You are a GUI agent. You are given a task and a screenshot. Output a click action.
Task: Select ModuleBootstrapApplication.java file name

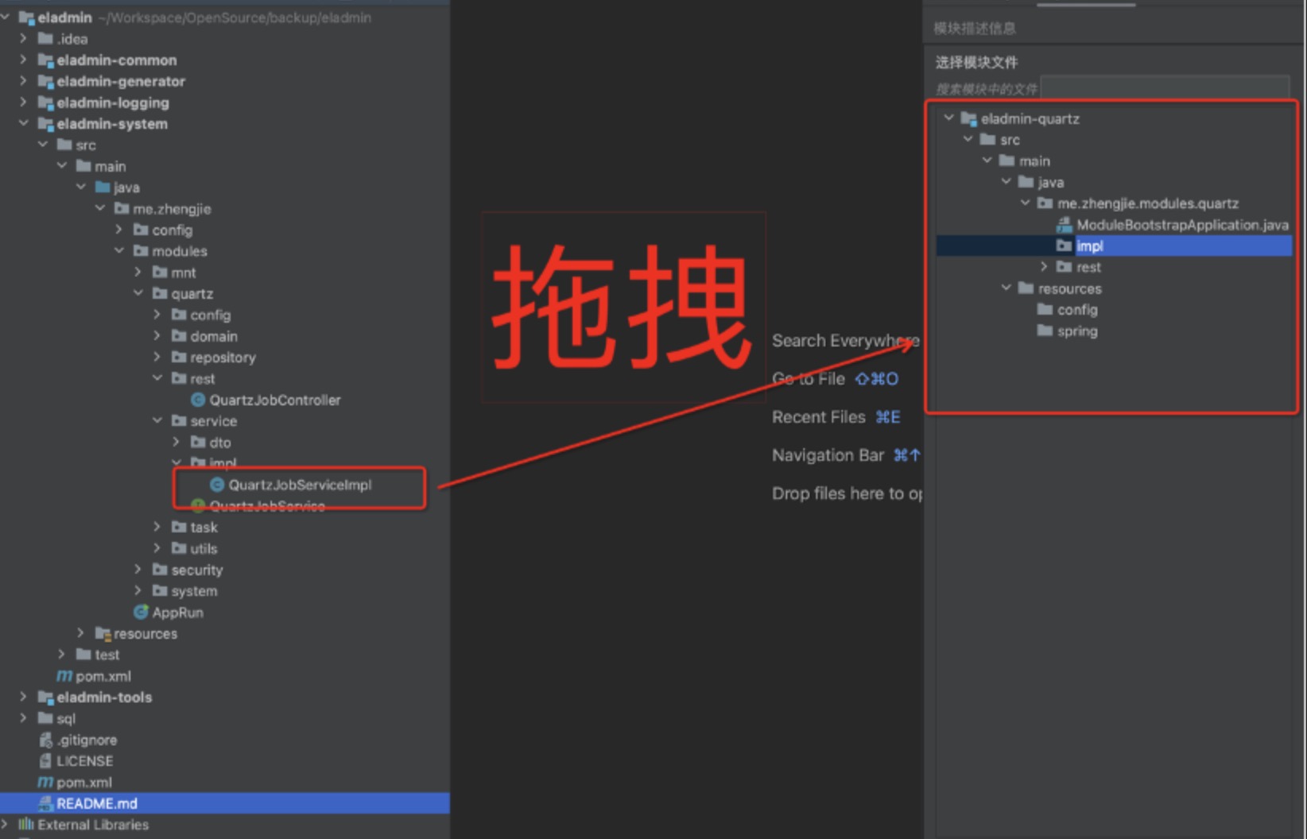point(1182,225)
